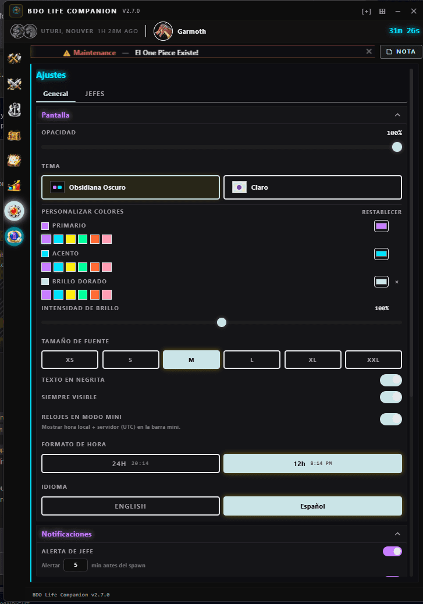The image size is (423, 604).
Task: Click RESTABLECER to reset colors
Action: [x=381, y=212]
